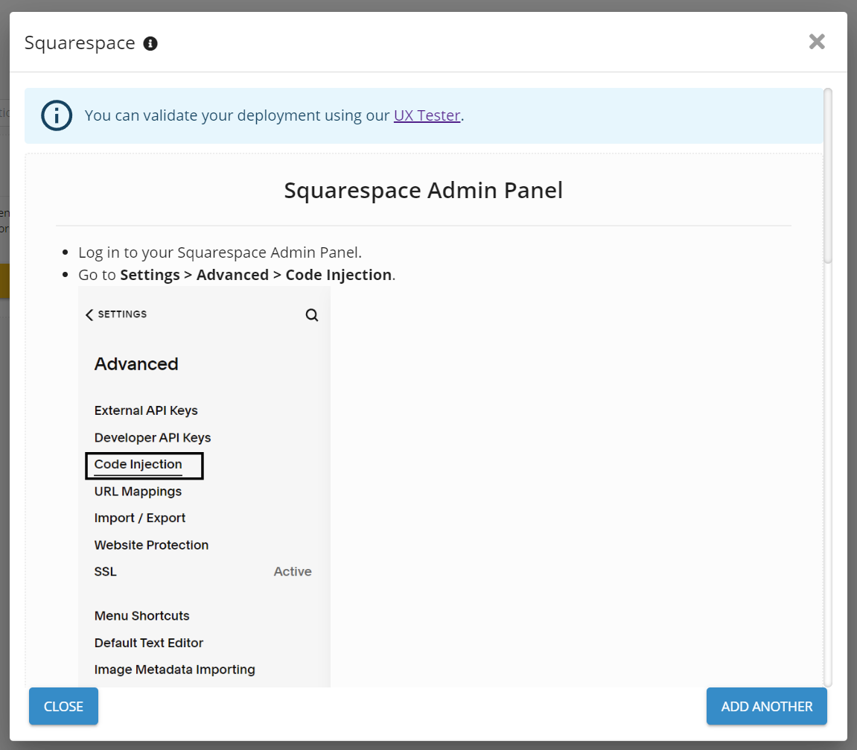Open Website Protection settings
This screenshot has width=857, height=750.
click(151, 545)
